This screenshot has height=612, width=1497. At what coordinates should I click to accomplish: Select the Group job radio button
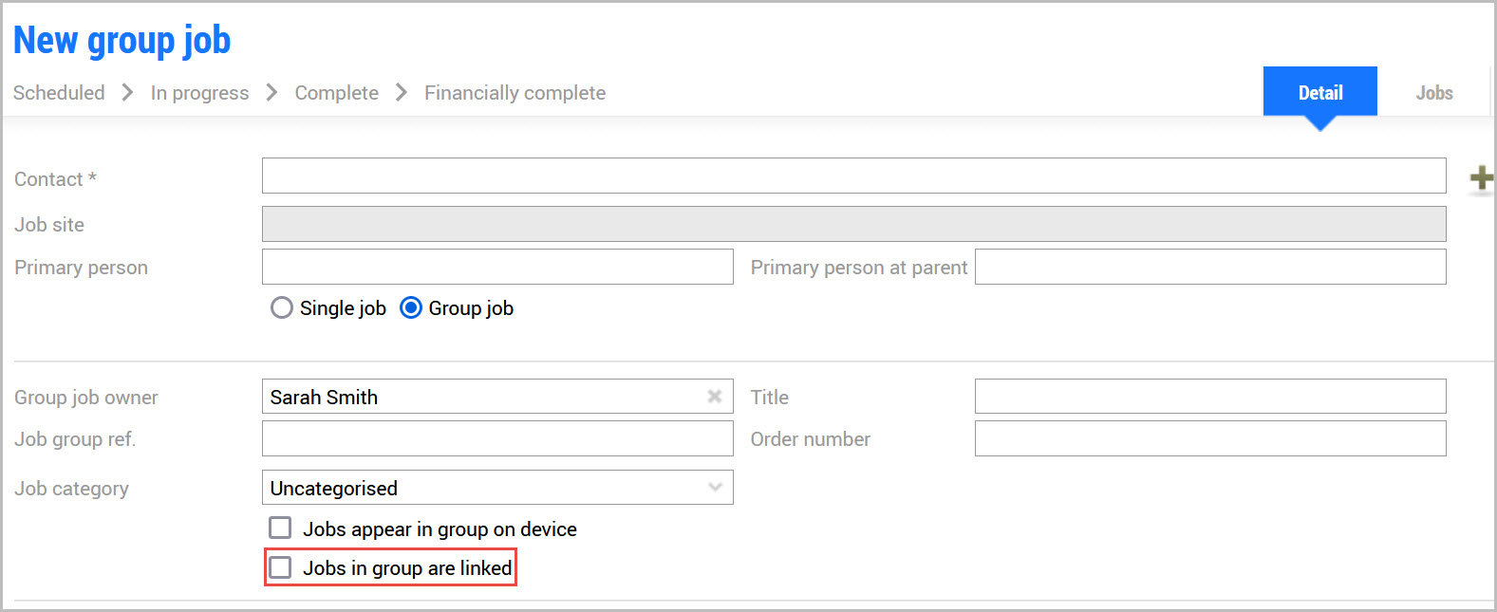[411, 308]
